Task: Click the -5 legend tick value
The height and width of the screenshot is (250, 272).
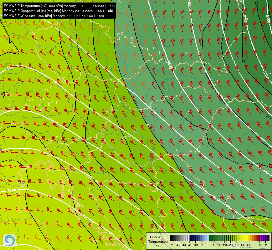Action: click(x=259, y=245)
